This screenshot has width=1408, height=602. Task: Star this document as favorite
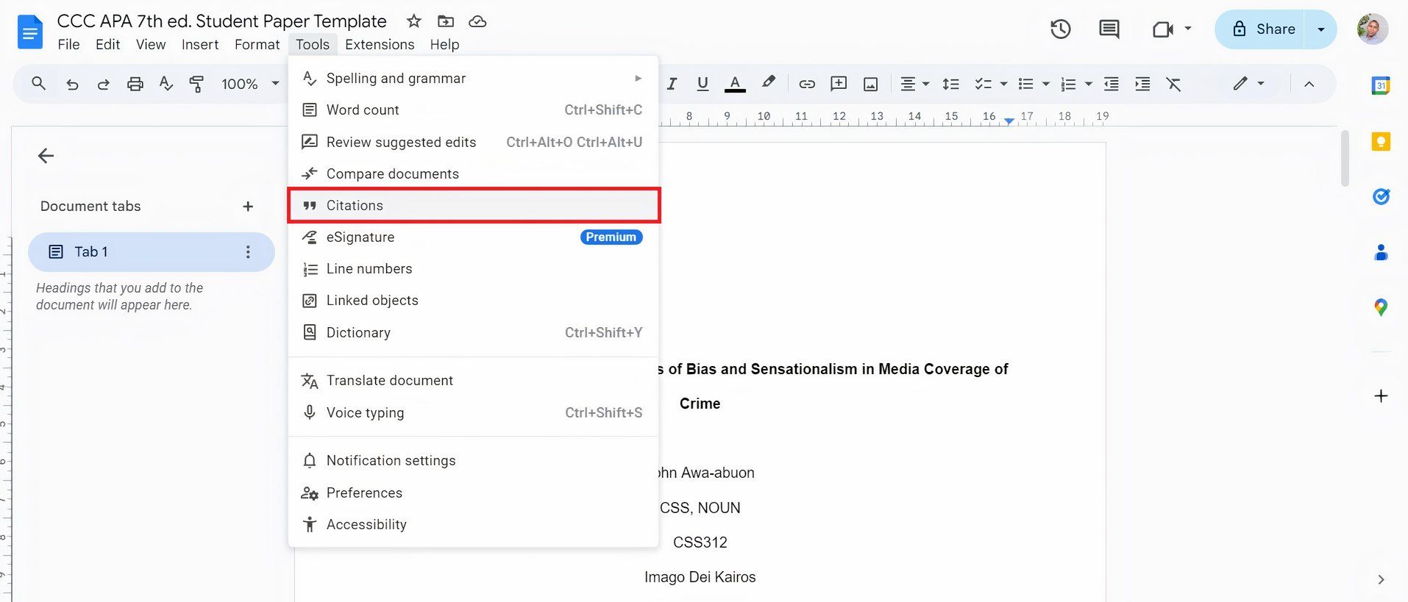coord(414,21)
